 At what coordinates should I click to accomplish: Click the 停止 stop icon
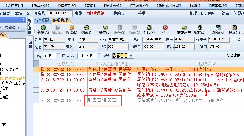coord(165,28)
